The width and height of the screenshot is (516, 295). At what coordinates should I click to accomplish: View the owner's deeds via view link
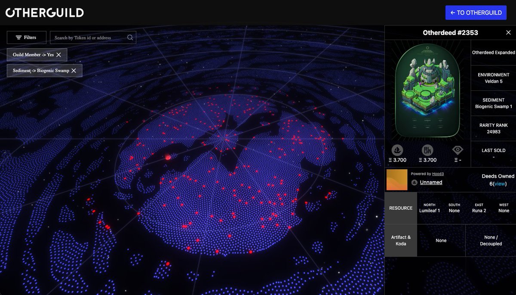pos(500,184)
